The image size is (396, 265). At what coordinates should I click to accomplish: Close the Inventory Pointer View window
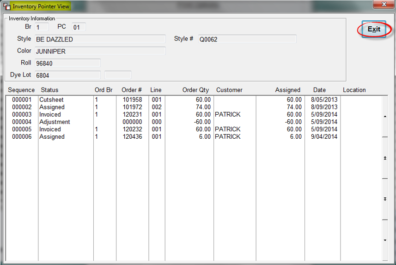pyautogui.click(x=384, y=4)
